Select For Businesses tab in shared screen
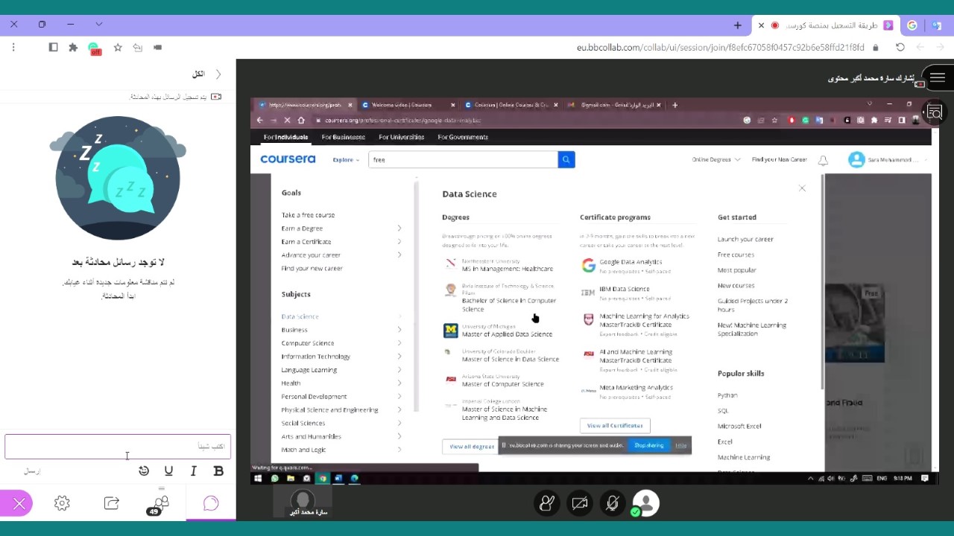Screen dimensions: 954x536 (x=343, y=137)
